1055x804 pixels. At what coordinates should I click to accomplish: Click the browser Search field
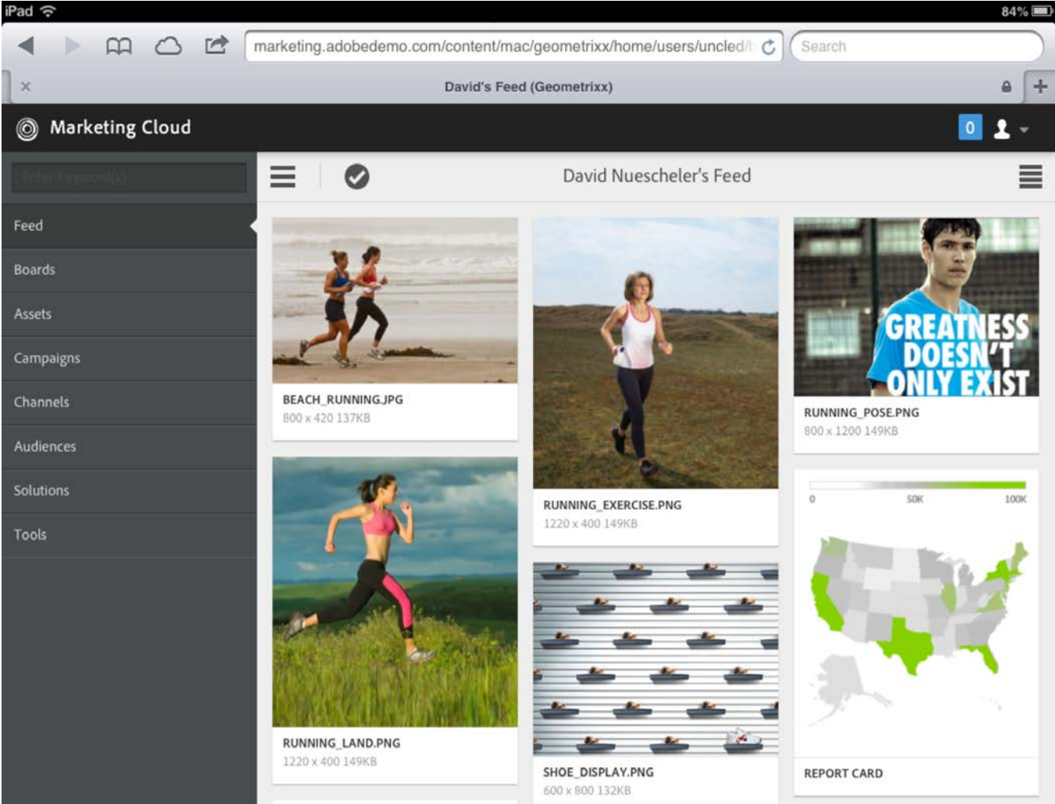tap(916, 47)
